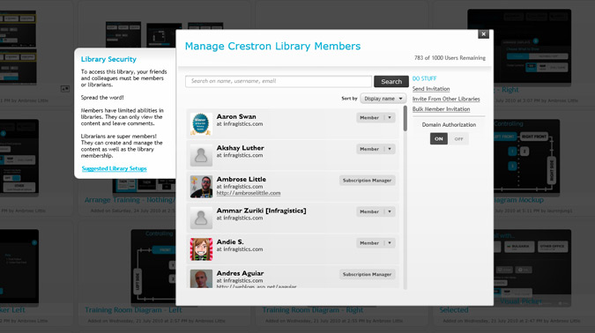Click Ambrose Little's Subscription Manager badge

(x=367, y=181)
